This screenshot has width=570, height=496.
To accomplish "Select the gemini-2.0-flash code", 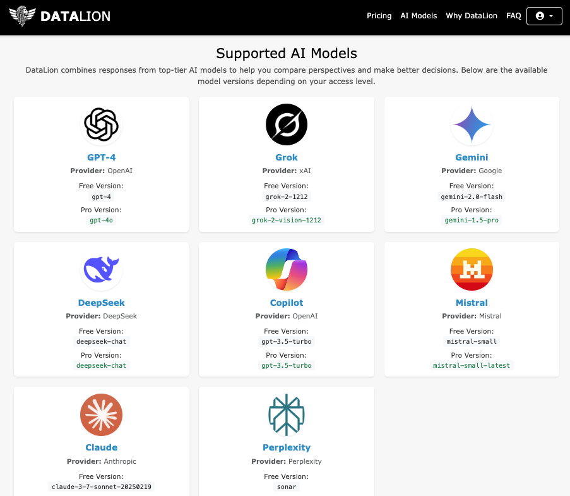I will [472, 197].
